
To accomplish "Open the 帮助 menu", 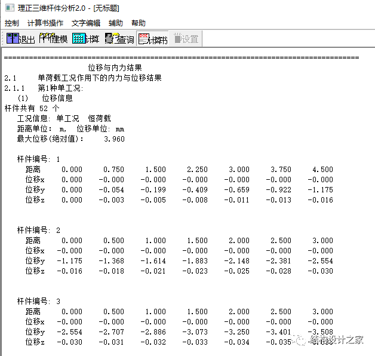I will 139,23.
